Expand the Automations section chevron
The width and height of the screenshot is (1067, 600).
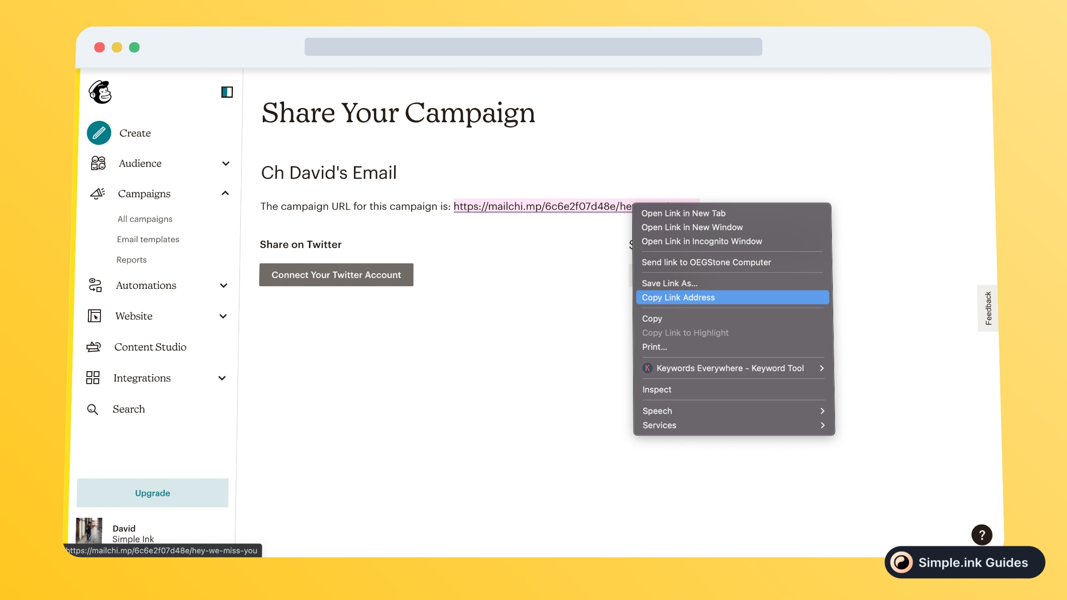[224, 285]
